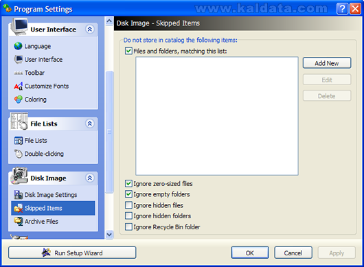
Task: Click the Edit button
Action: click(x=327, y=80)
